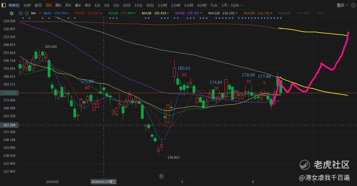Click the 特斯拉 stock name link
The image size is (357, 186).
[14, 5]
